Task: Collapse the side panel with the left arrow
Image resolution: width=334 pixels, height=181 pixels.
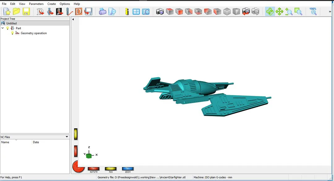Action: [x=73, y=19]
